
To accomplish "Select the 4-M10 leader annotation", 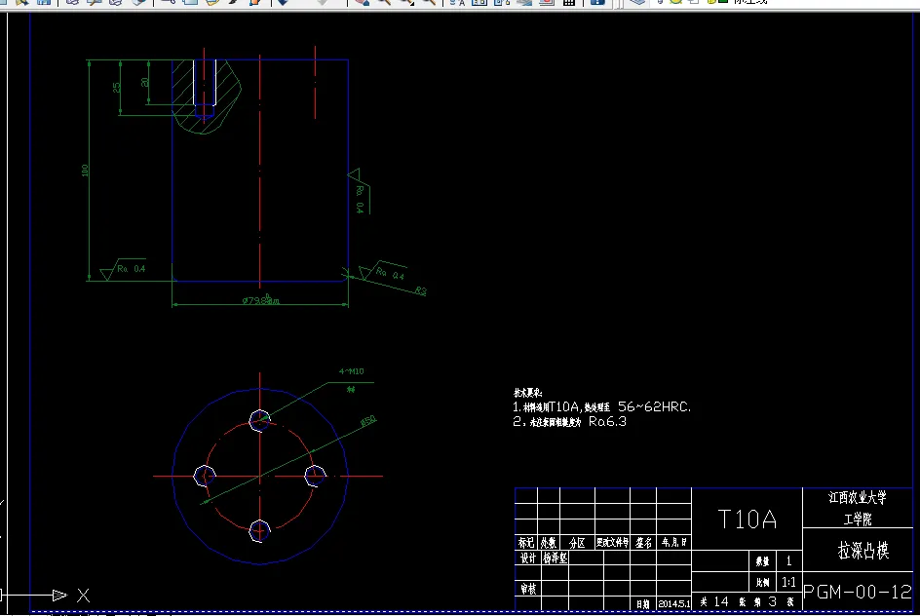I will point(352,371).
